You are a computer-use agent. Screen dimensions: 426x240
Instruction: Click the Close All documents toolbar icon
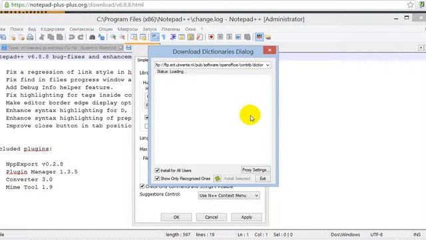point(21,37)
